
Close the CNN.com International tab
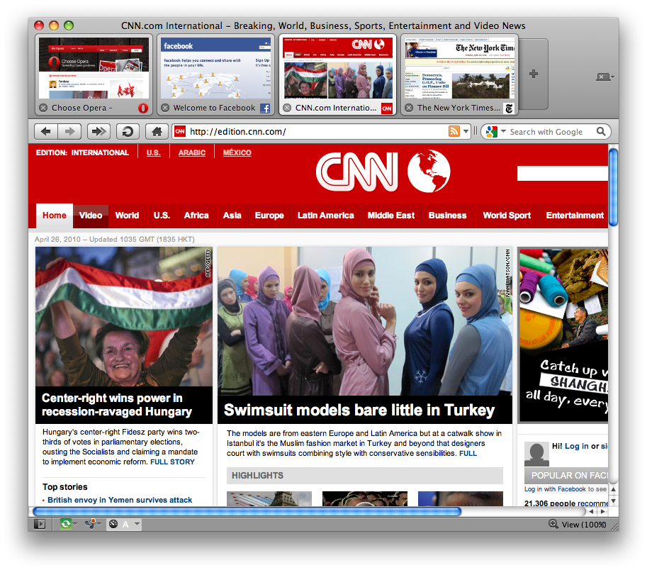pos(287,108)
